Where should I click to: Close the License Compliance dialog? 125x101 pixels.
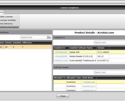[x=63, y=96]
